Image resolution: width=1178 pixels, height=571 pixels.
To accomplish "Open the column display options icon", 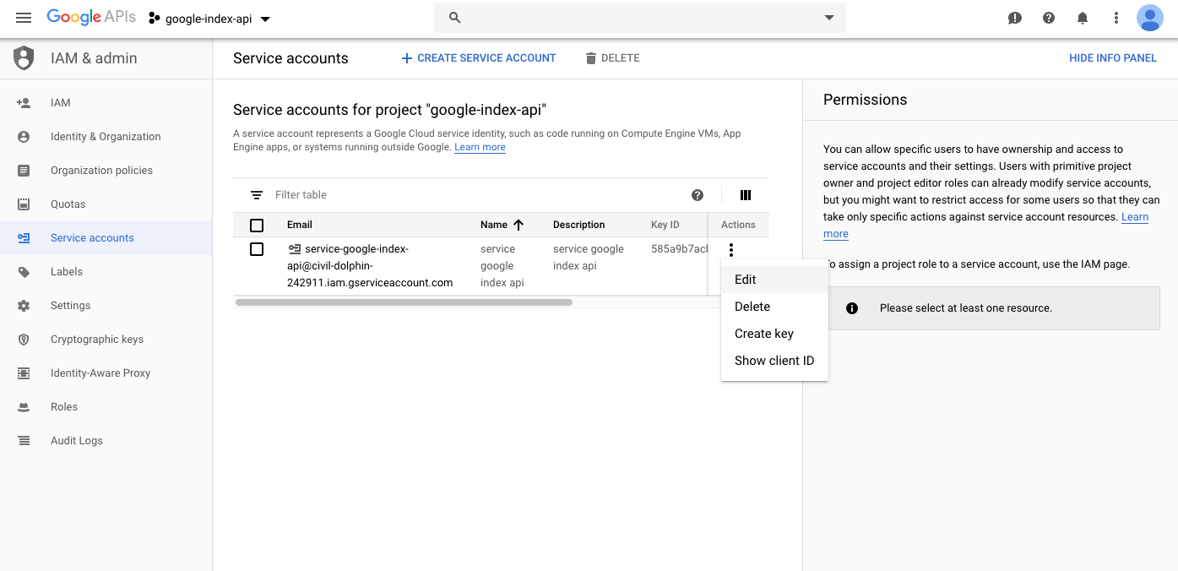I will 746,195.
